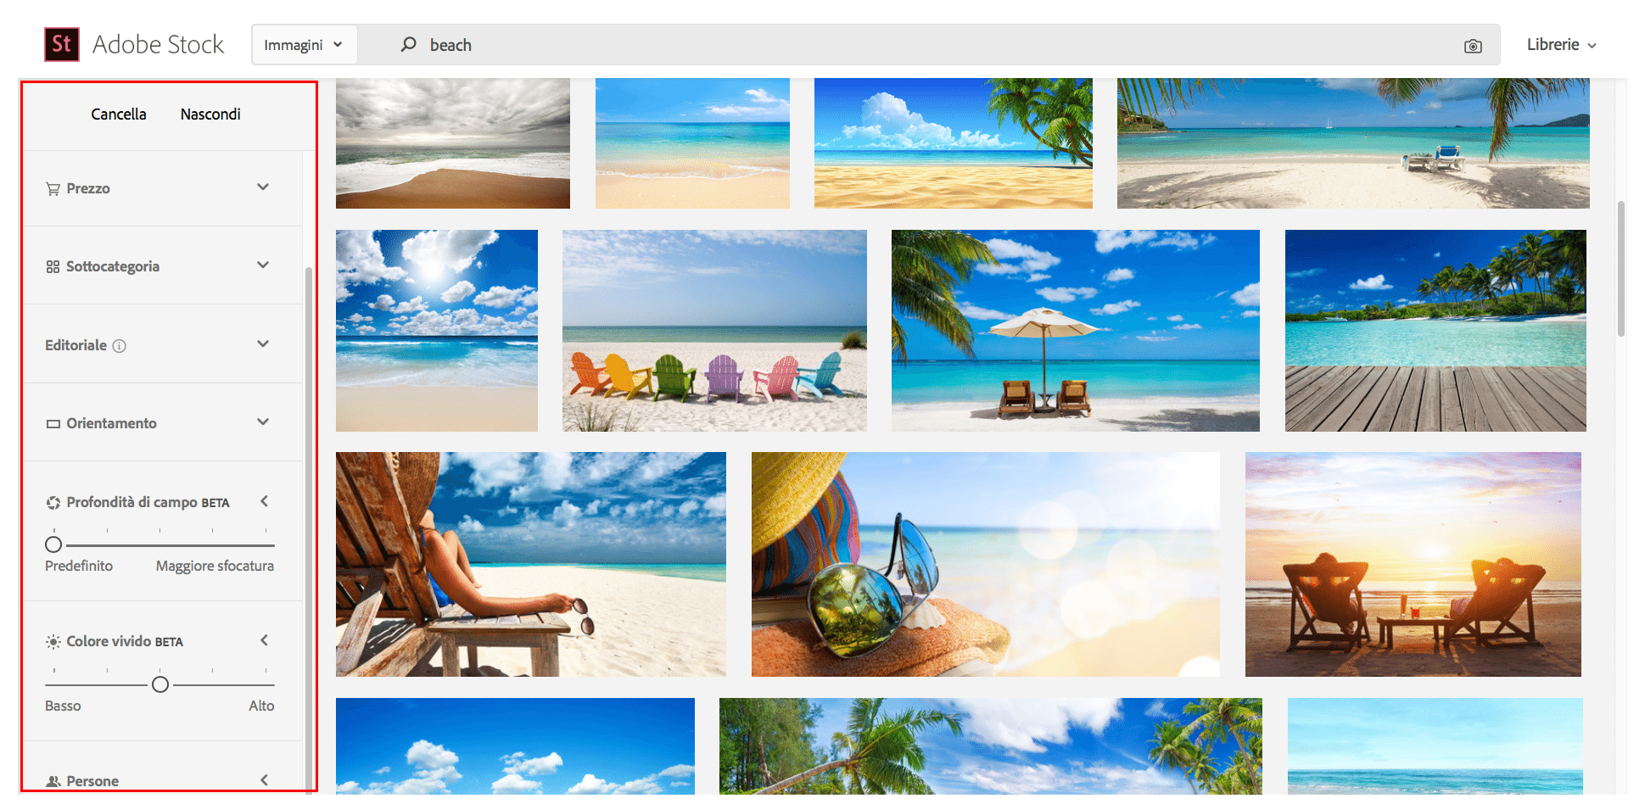Click the Alto slider label
The height and width of the screenshot is (804, 1645).
click(x=261, y=706)
